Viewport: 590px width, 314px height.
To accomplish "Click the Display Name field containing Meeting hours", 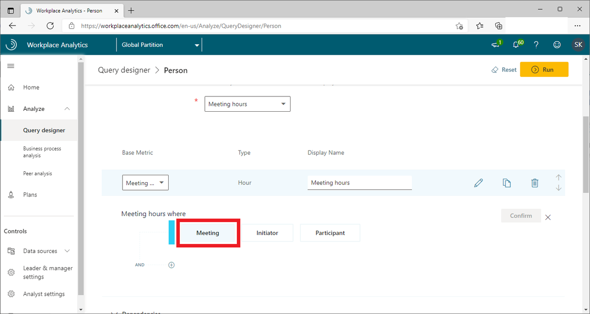I will pyautogui.click(x=359, y=183).
